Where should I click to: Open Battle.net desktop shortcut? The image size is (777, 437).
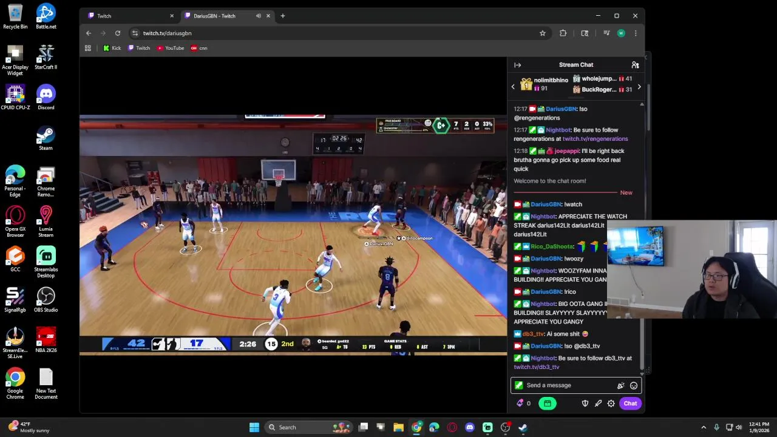[x=46, y=16]
